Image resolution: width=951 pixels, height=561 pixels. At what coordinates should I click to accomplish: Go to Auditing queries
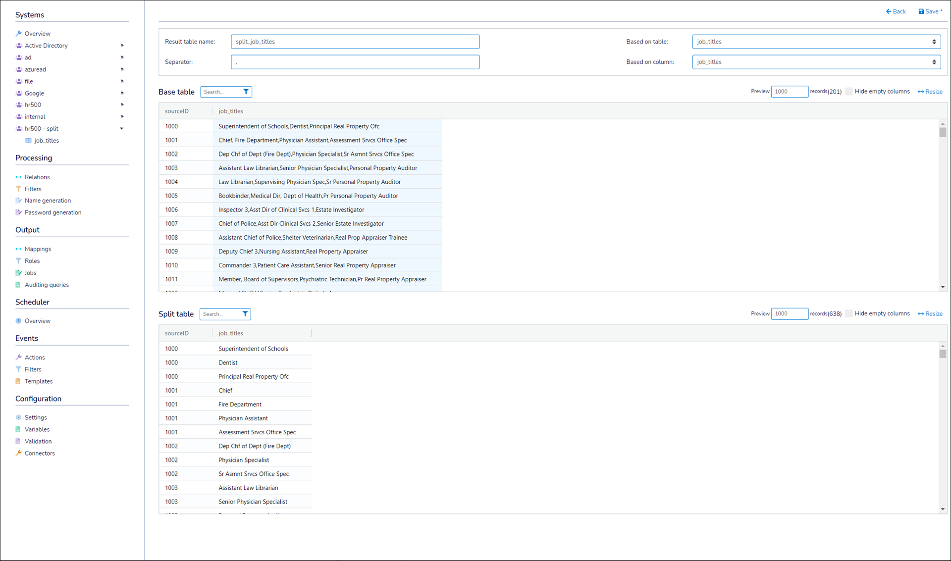pyautogui.click(x=47, y=285)
